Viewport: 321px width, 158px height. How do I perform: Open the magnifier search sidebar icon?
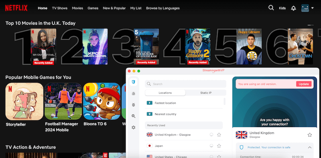[x=134, y=116]
